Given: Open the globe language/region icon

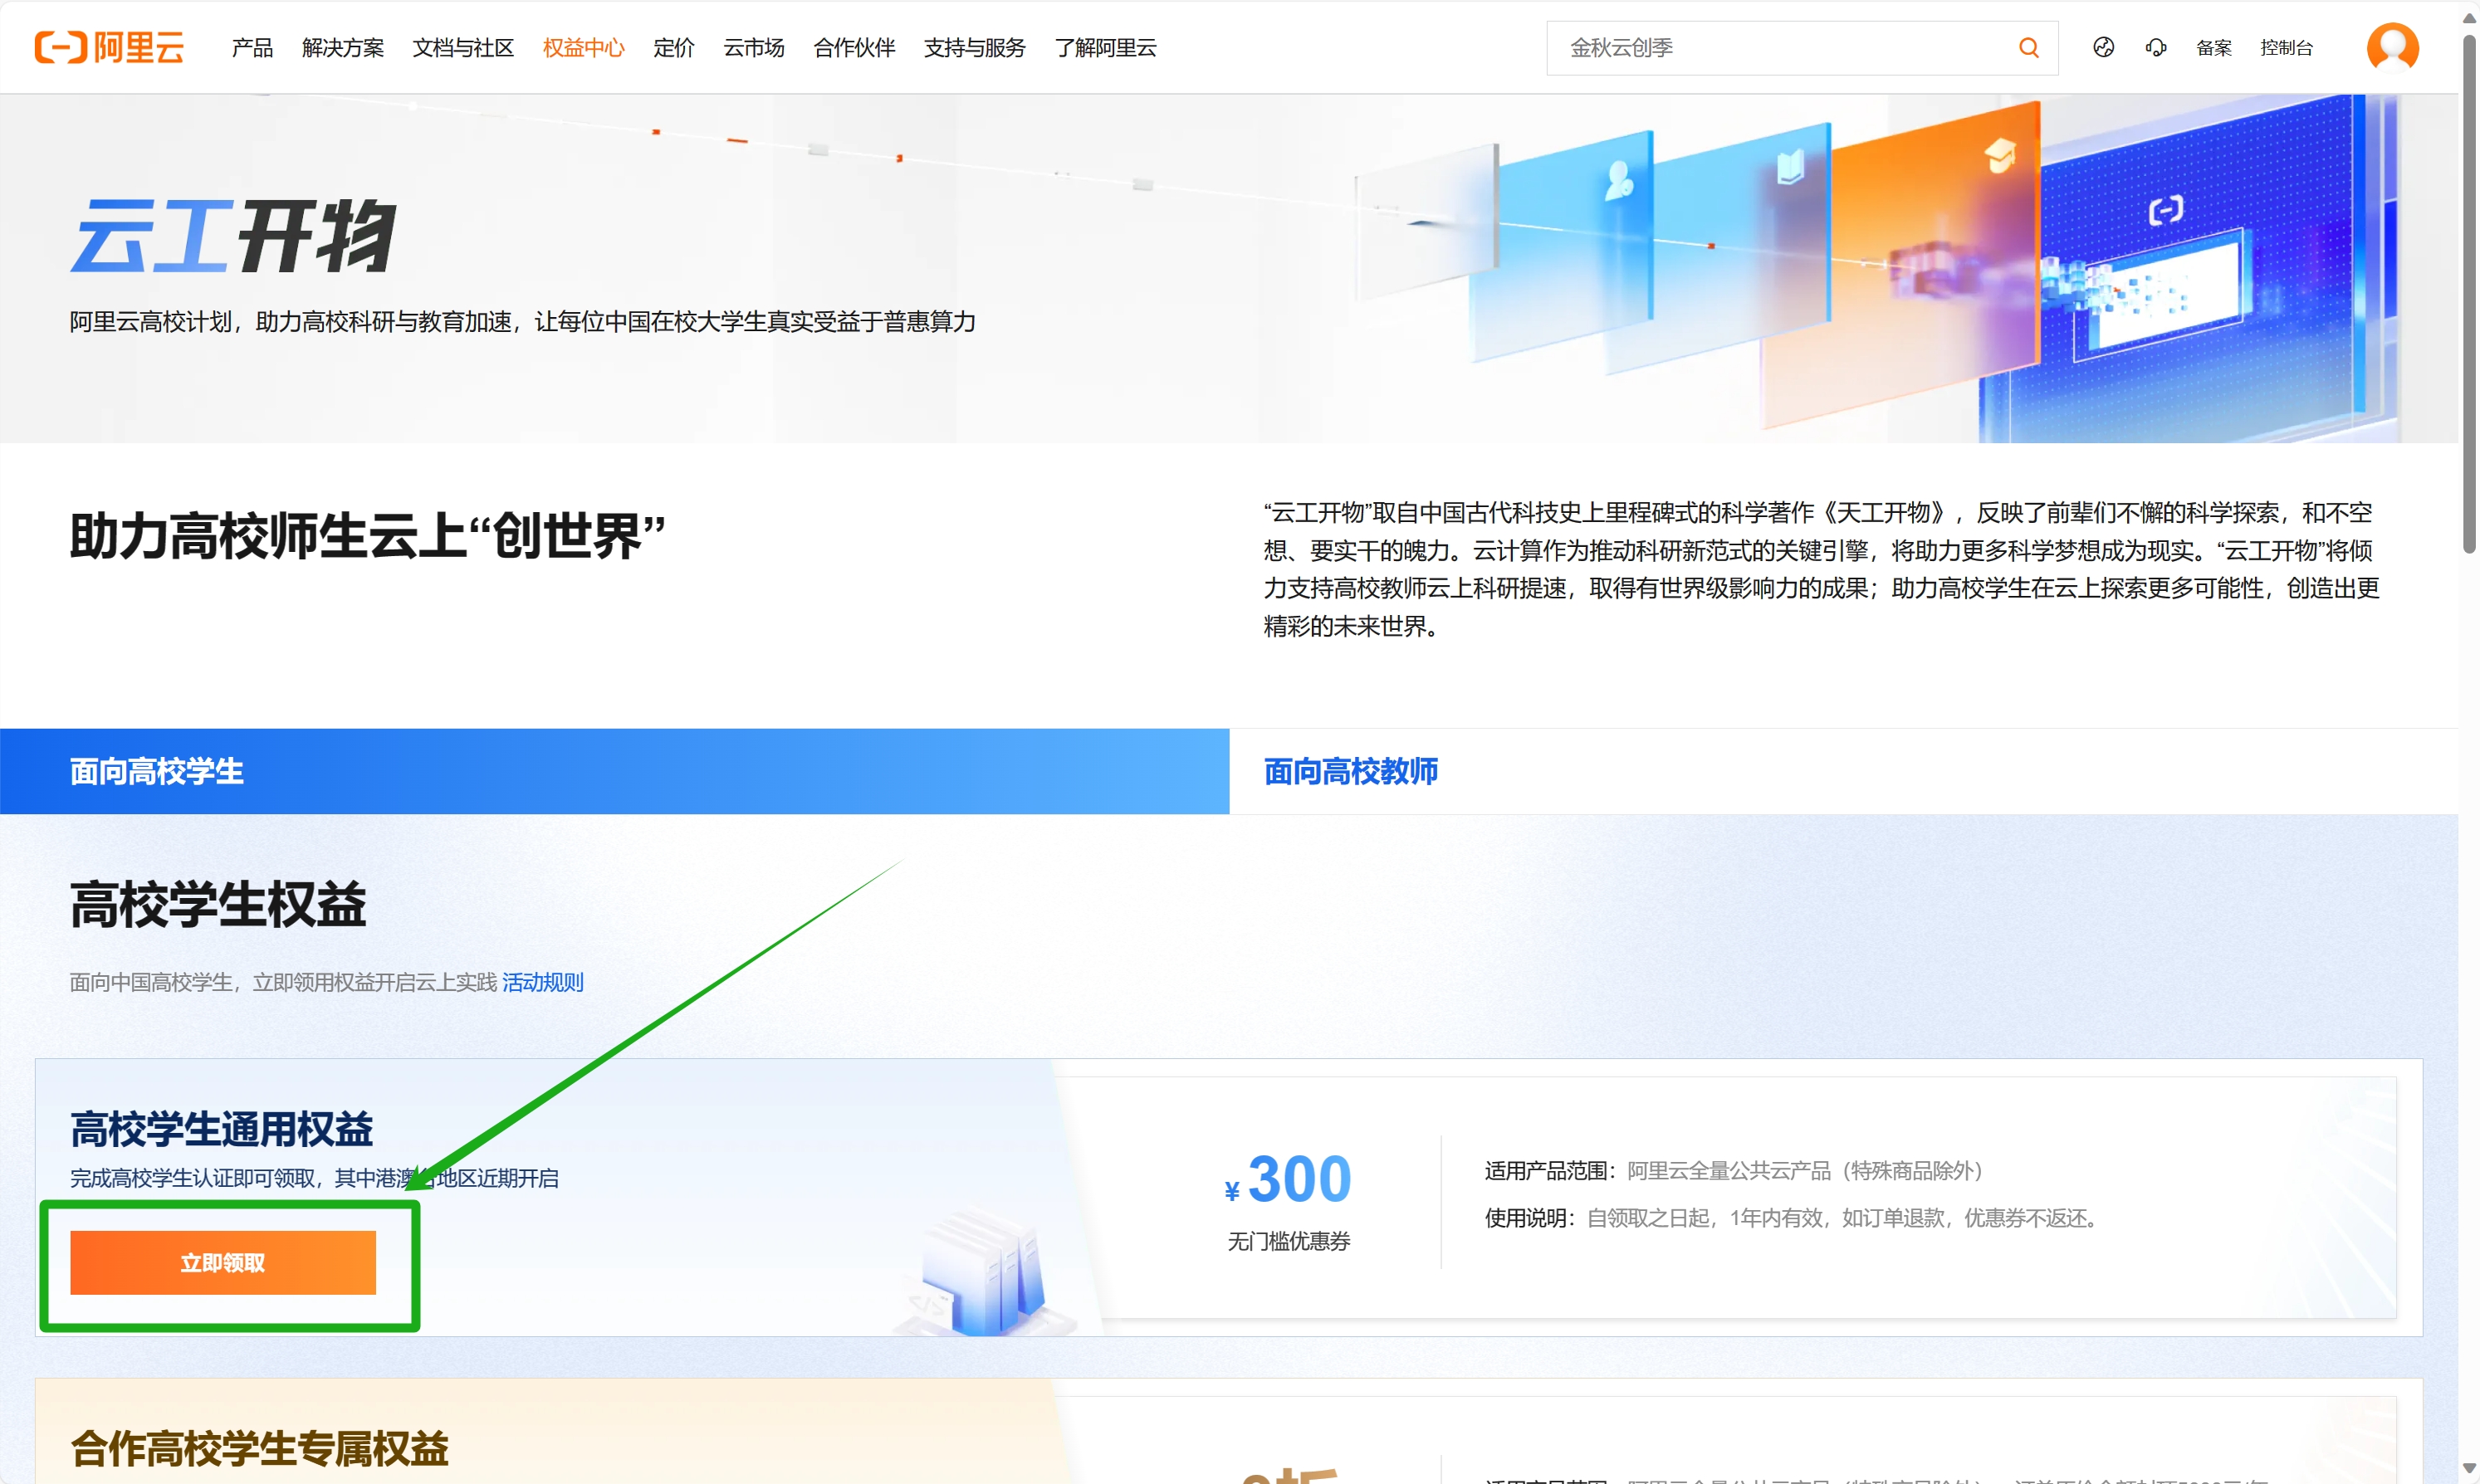Looking at the screenshot, I should (2103, 47).
